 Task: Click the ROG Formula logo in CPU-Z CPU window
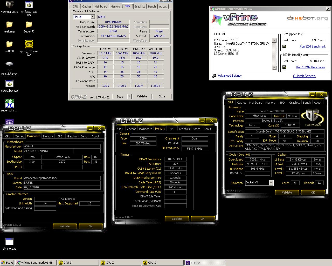(x=313, y=117)
